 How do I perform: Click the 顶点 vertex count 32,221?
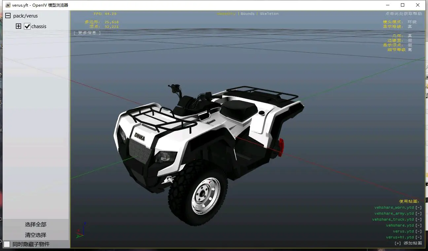(112, 26)
